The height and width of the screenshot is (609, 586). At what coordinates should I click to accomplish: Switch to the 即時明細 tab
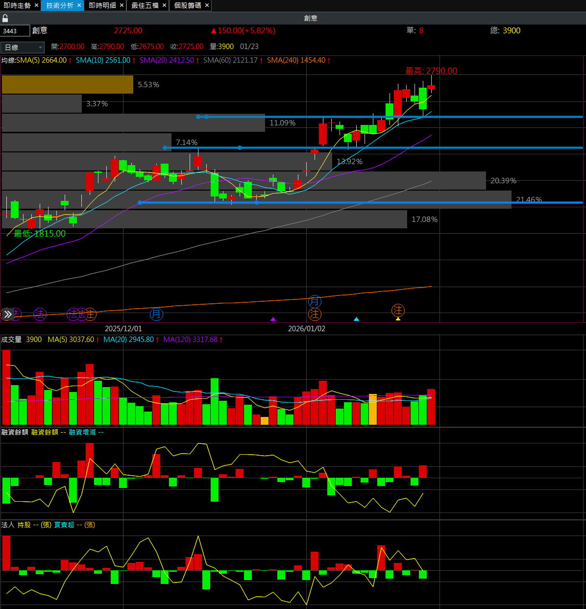click(x=102, y=5)
